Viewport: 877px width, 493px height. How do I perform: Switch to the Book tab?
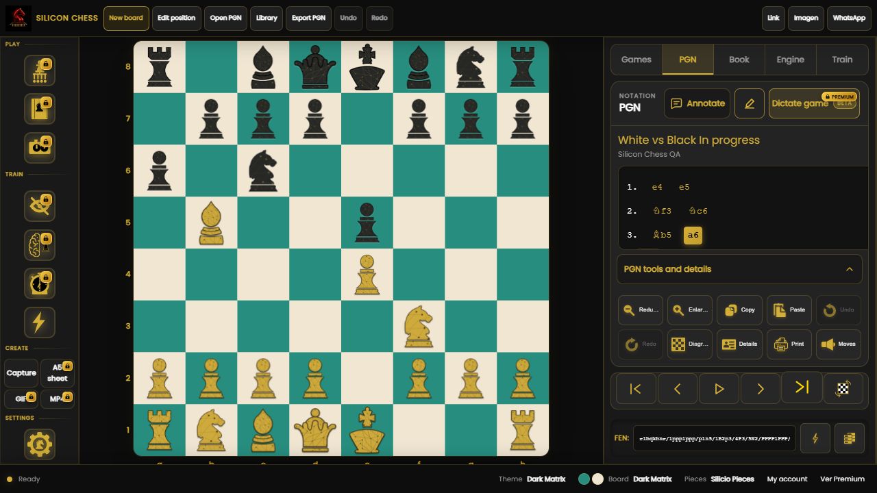point(739,60)
